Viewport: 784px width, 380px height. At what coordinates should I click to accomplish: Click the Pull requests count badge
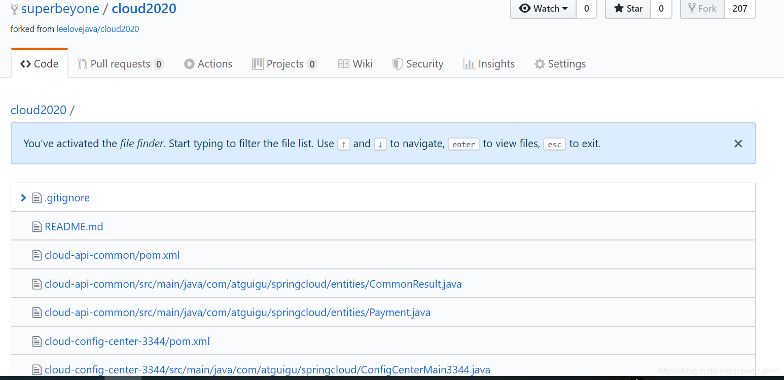tap(159, 64)
